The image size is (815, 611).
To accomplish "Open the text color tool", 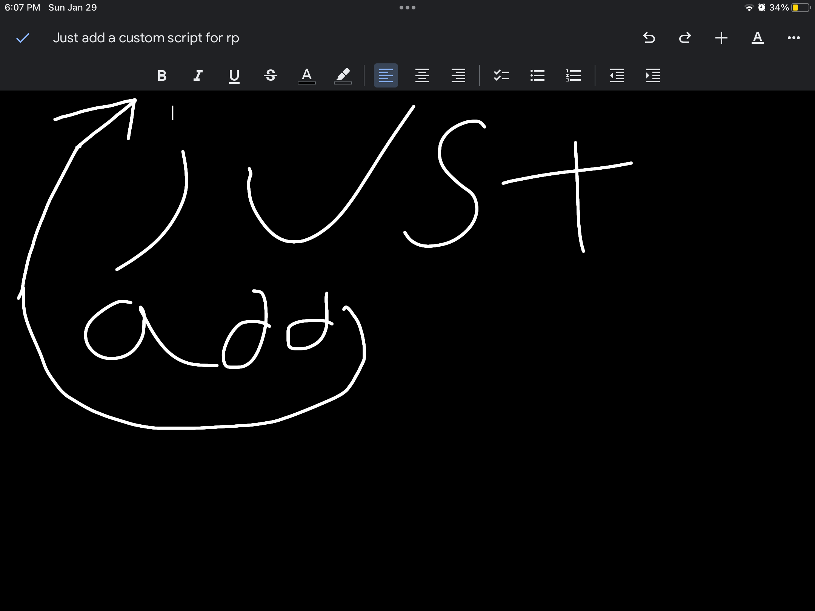I will coord(306,75).
